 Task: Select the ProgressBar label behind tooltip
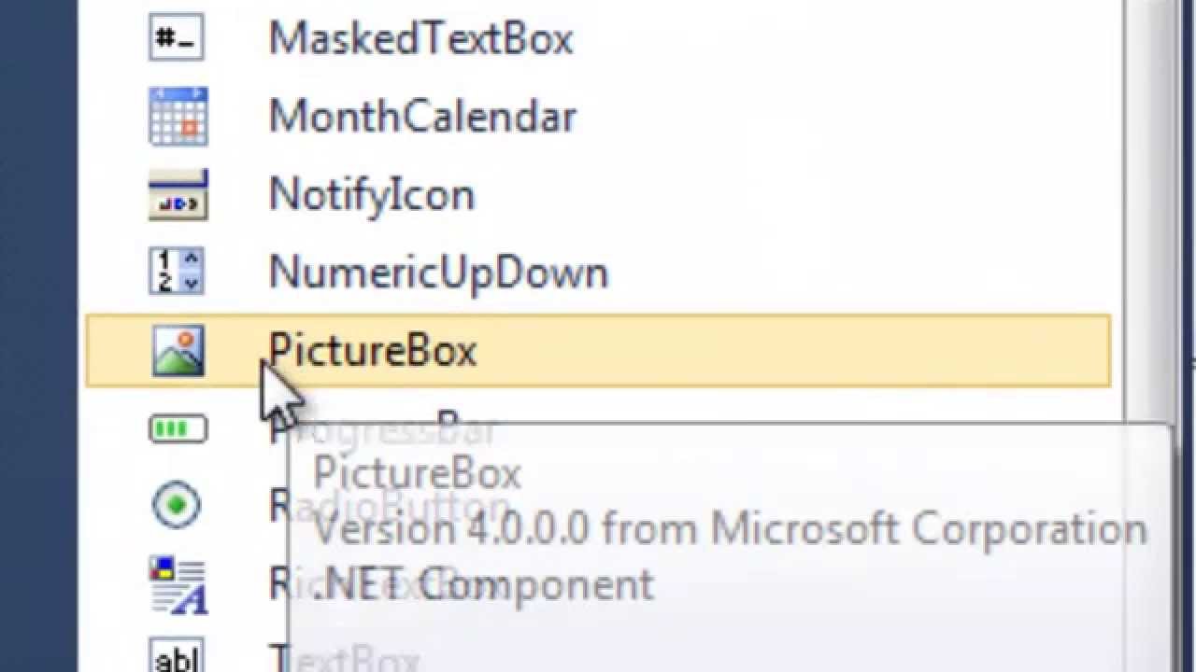click(x=383, y=428)
